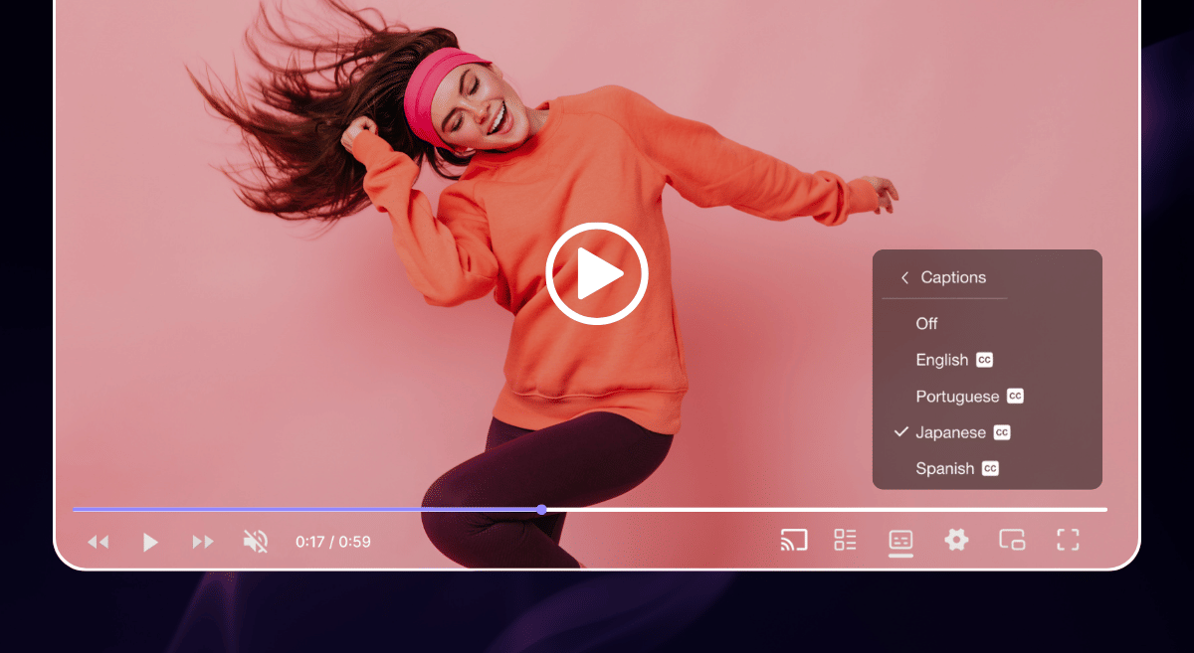Click the large center play button
The image size is (1194, 653).
coord(597,274)
